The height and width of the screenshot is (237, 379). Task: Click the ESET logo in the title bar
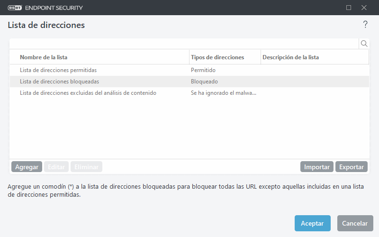coord(15,8)
